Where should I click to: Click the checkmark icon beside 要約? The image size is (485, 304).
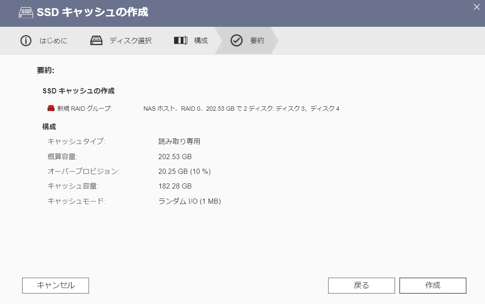coord(236,41)
